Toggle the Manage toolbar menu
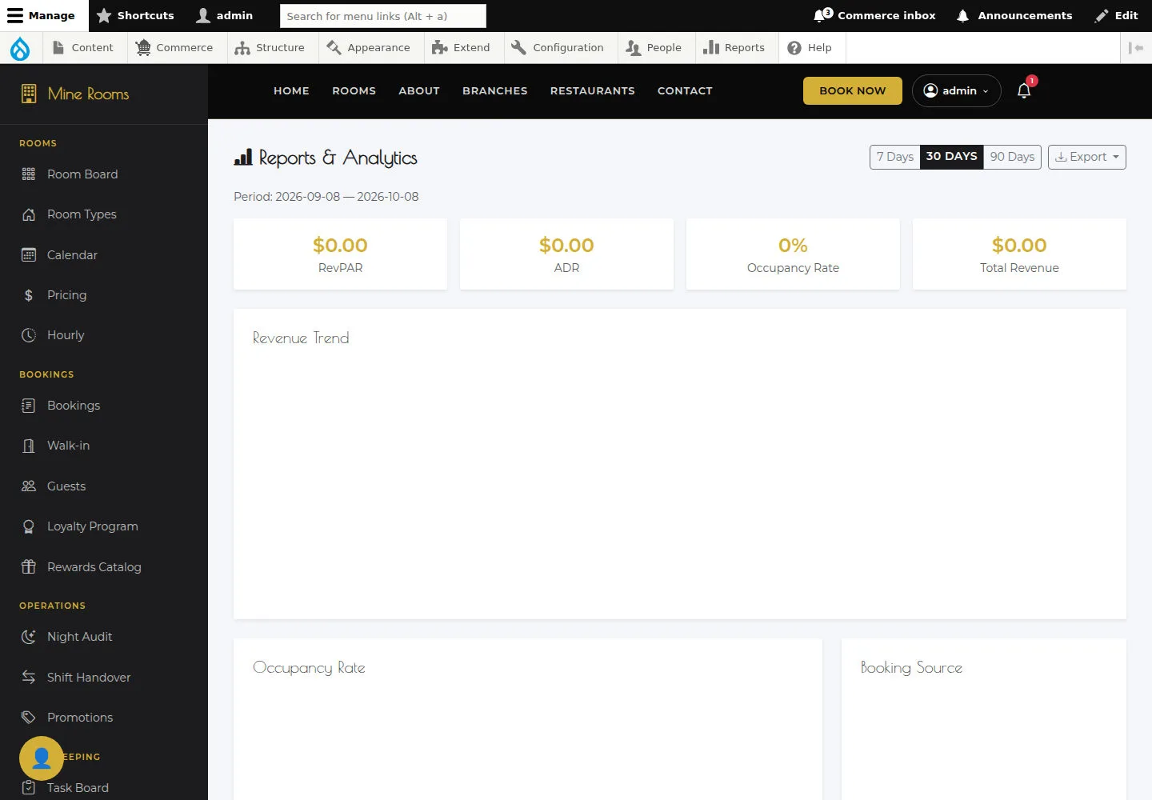This screenshot has height=800, width=1152. (42, 16)
